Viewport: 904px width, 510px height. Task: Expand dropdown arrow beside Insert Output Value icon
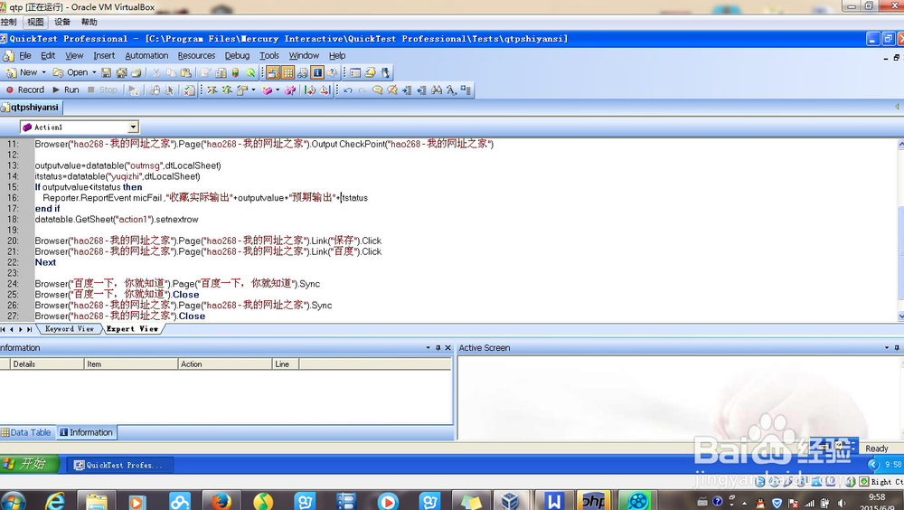(253, 90)
